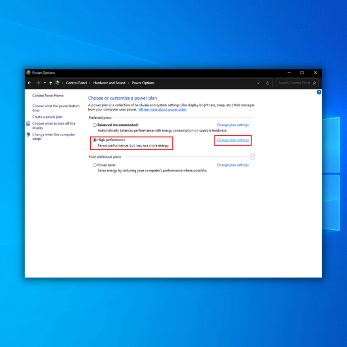Click the forward navigation arrow
The height and width of the screenshot is (347, 347).
38,83
